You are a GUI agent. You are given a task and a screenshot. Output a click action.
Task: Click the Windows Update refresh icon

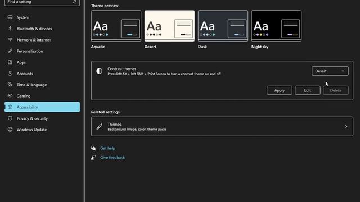point(10,130)
